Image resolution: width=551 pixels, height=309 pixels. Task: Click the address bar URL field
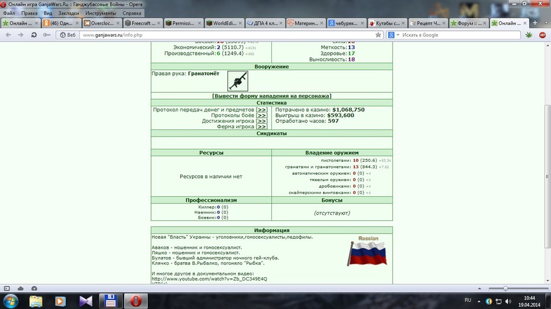coord(229,35)
